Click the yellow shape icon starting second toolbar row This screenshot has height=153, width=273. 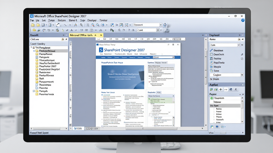click(x=34, y=30)
